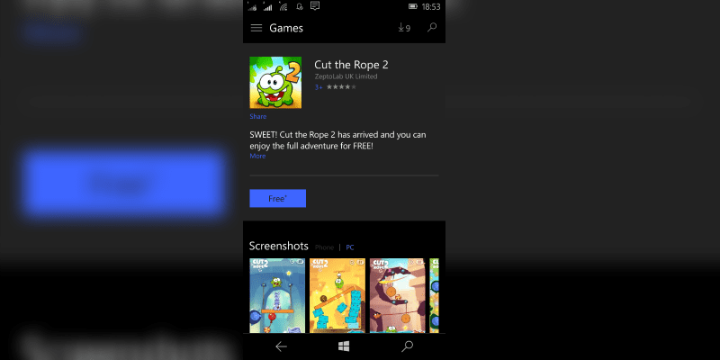Switch screenshots to PC view

tap(350, 247)
